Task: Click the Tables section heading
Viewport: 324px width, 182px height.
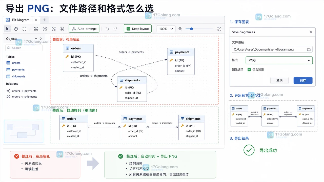Action: point(10,57)
